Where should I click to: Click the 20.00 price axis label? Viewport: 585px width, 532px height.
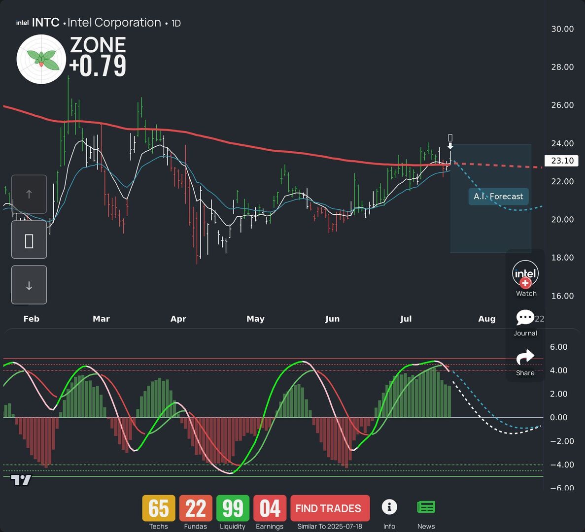562,220
